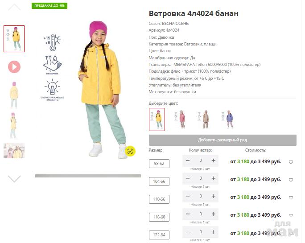Click plus for size 110-56 quantity
The height and width of the screenshot is (243, 305).
pos(214,196)
